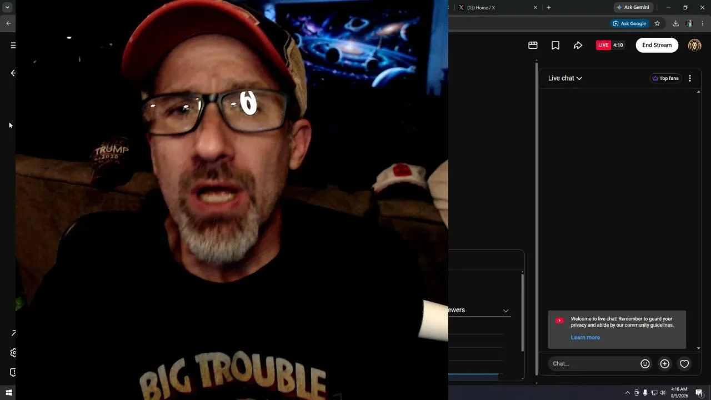Open the browser profile avatar

point(689,23)
